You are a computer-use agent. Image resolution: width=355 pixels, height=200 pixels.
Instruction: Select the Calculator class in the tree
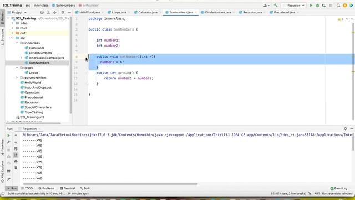click(36, 48)
